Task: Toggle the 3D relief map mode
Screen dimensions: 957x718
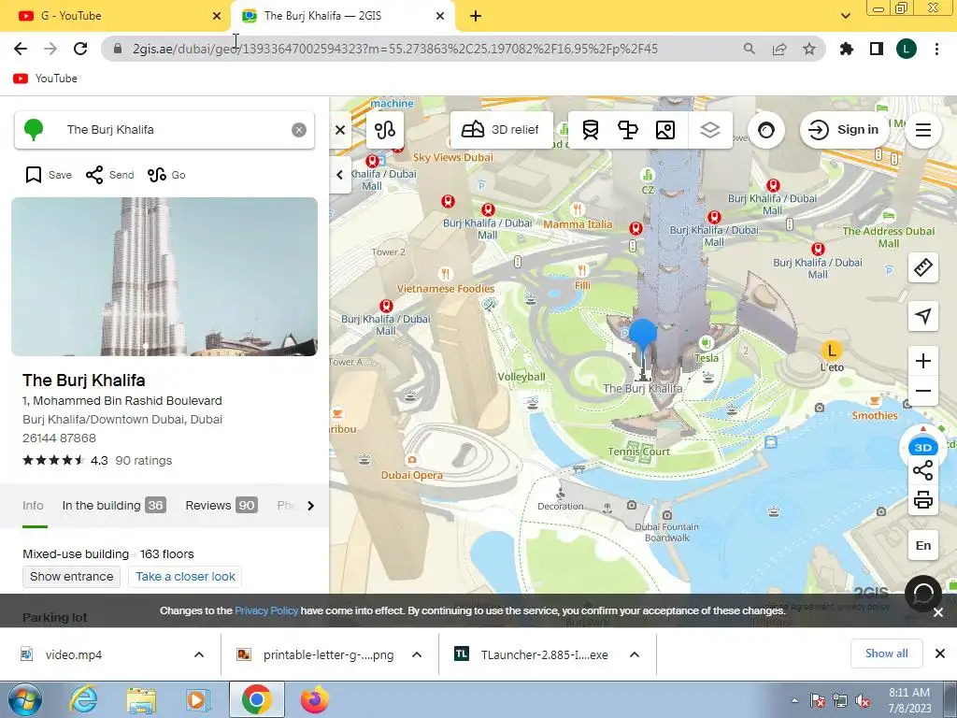Action: click(x=501, y=129)
